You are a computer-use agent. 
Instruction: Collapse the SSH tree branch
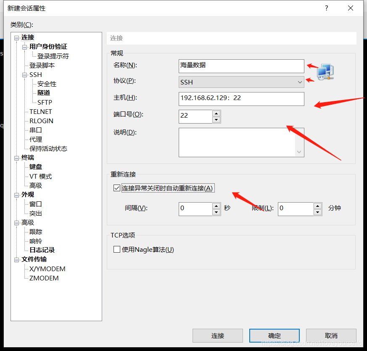[24, 74]
